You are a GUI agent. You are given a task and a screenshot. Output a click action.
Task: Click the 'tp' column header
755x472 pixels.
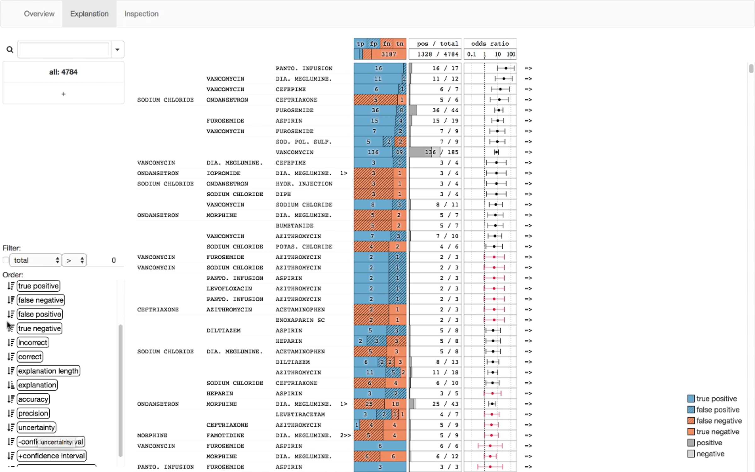(361, 44)
